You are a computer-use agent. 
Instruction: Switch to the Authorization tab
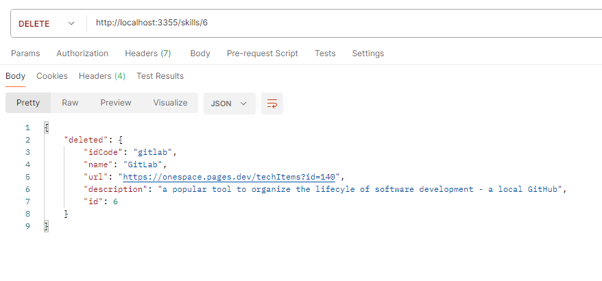tap(82, 53)
